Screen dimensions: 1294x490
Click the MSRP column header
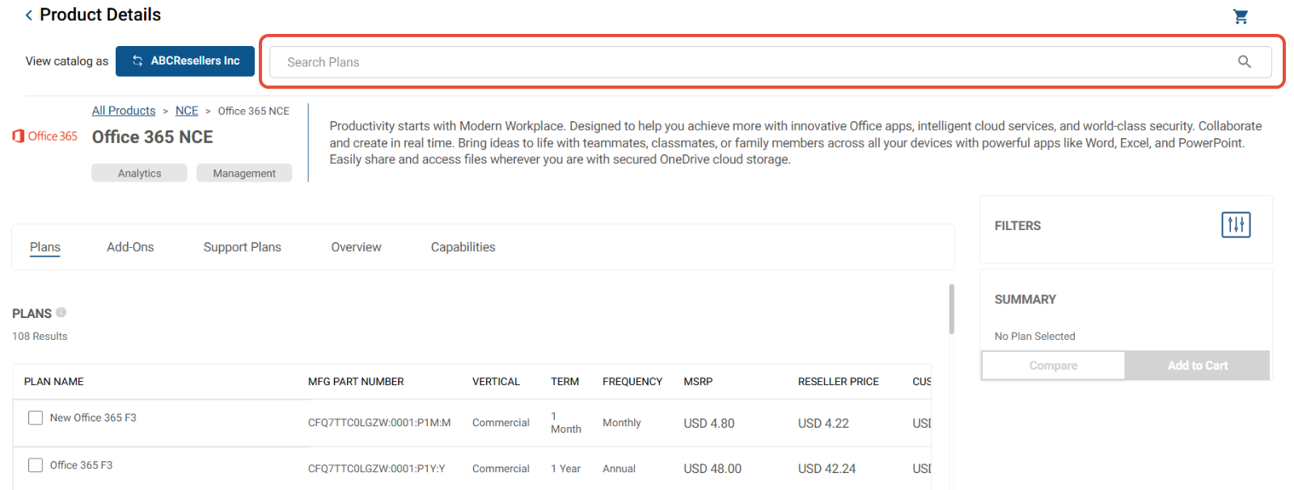[698, 382]
